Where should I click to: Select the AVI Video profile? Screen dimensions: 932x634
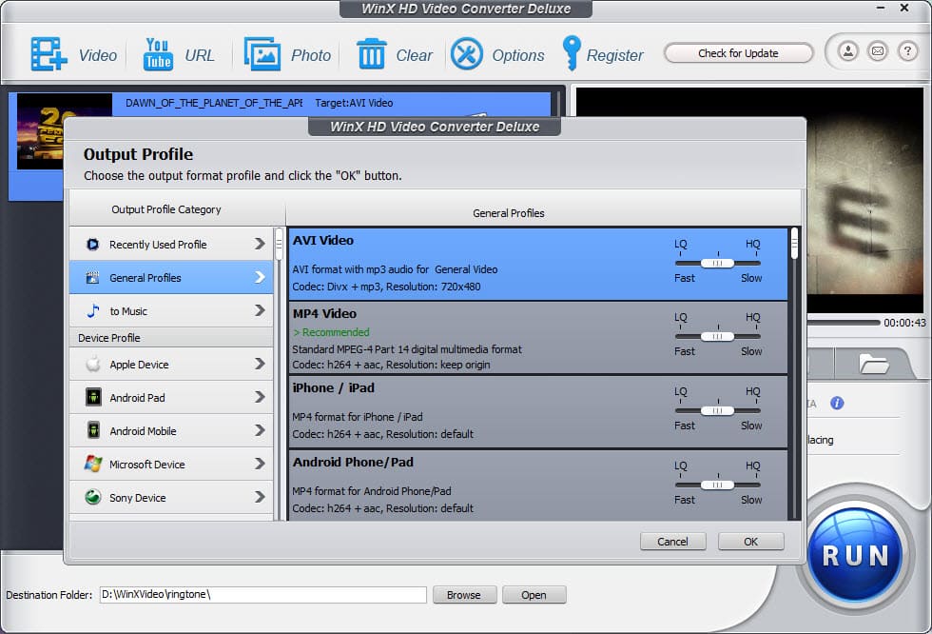point(538,264)
